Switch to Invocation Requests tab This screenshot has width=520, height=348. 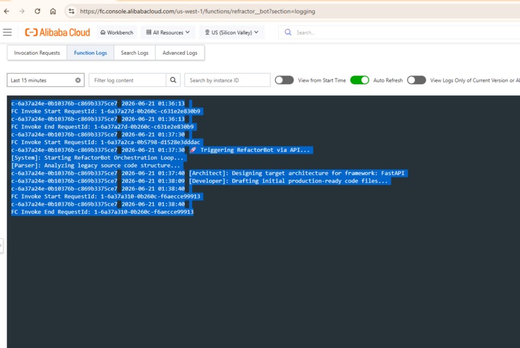[37, 53]
